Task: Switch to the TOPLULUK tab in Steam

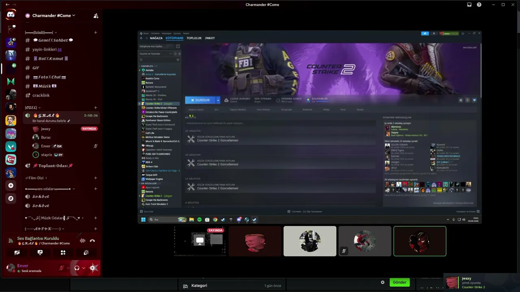Action: [194, 38]
